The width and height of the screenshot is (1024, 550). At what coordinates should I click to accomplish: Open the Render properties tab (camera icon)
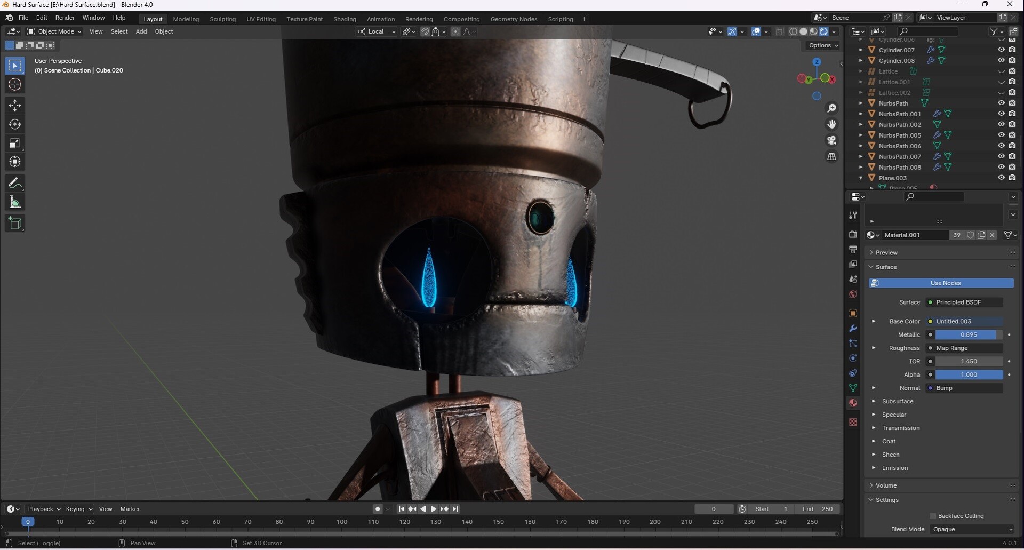(x=852, y=234)
